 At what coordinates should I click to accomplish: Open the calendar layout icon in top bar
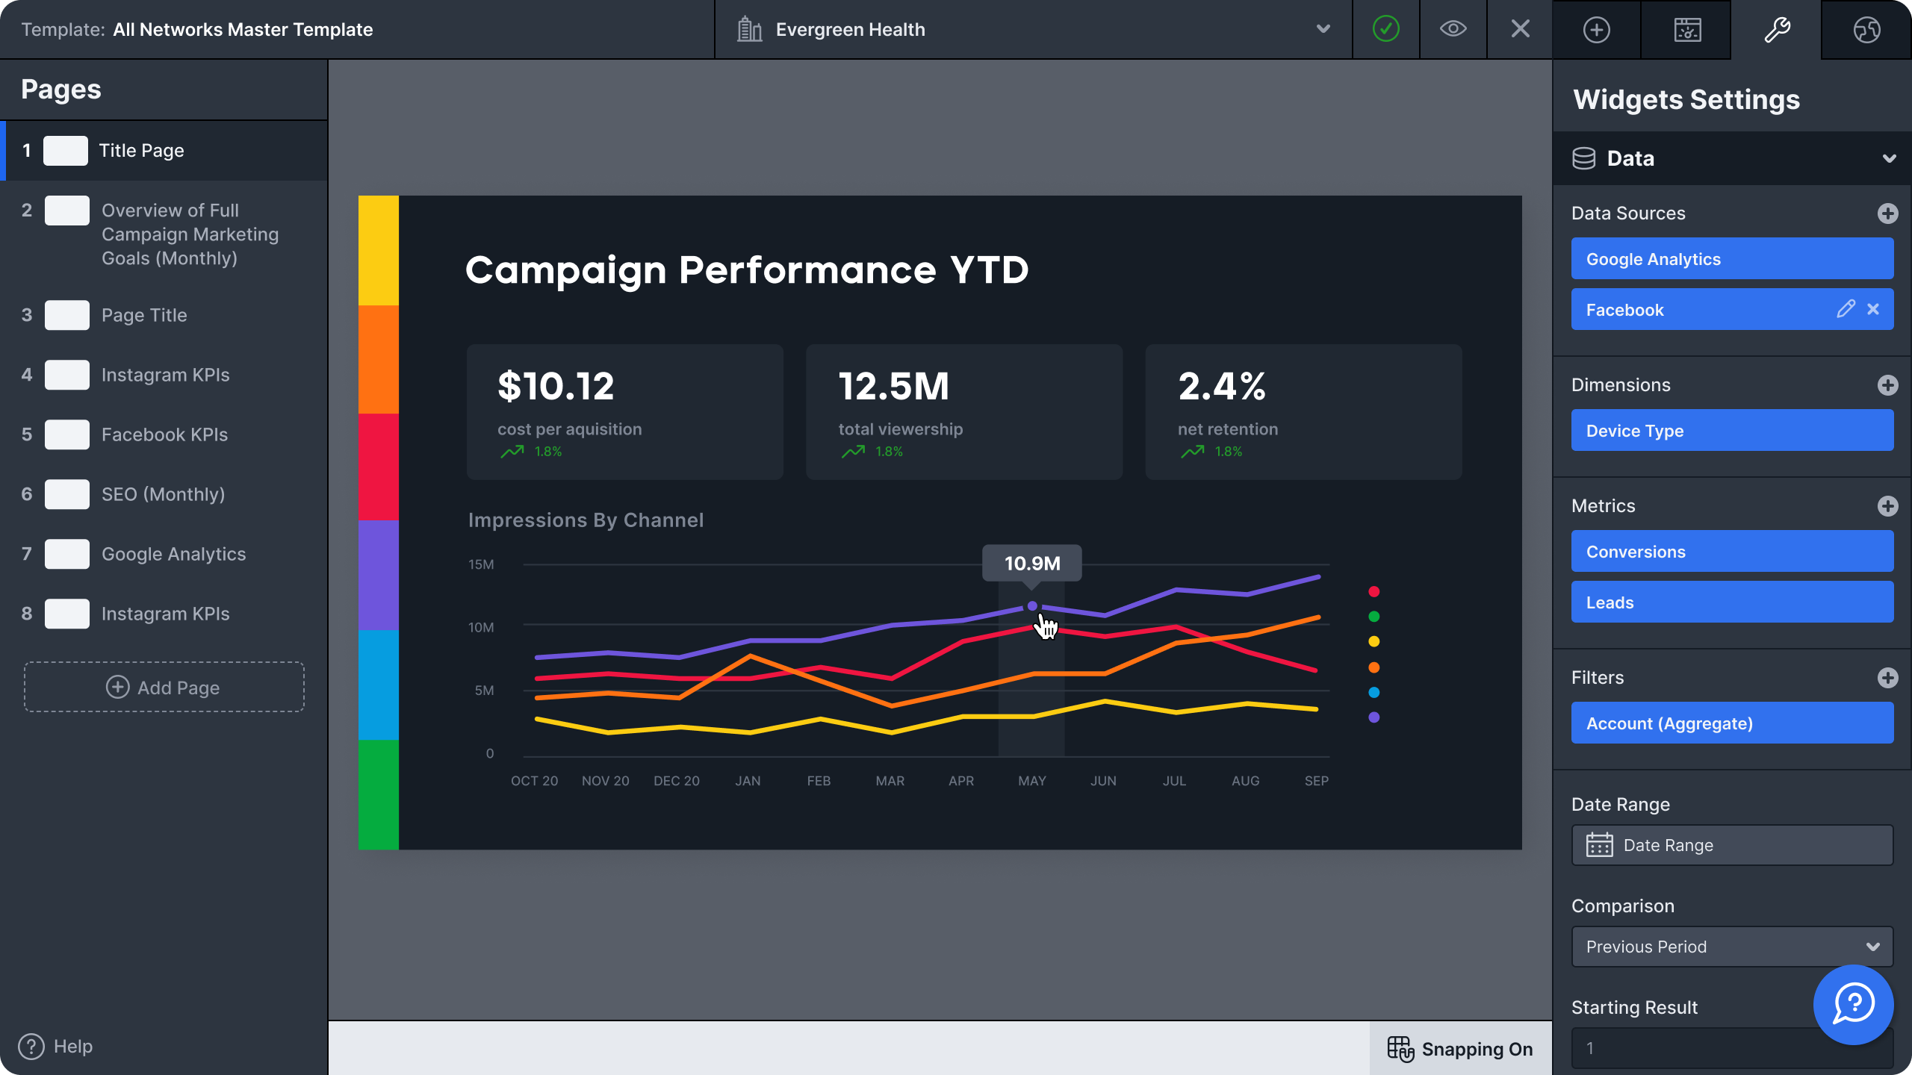[1686, 30]
